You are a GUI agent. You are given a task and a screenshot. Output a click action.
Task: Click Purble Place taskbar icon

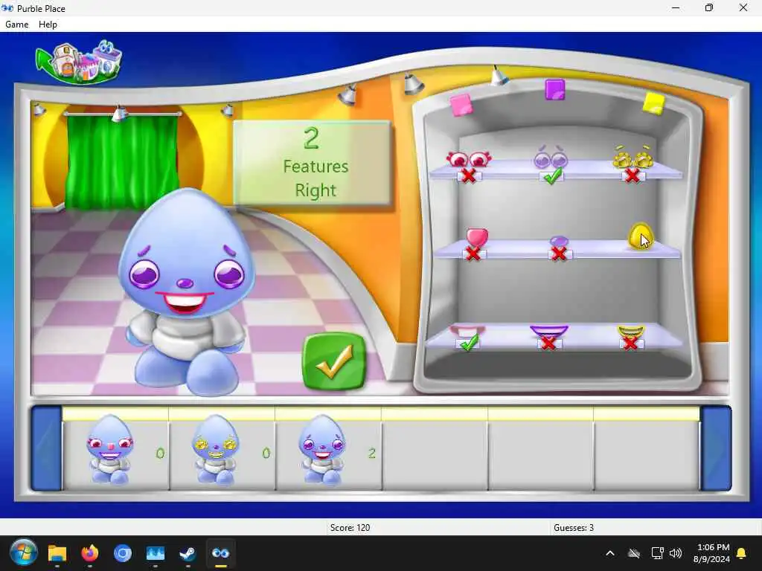pyautogui.click(x=220, y=553)
